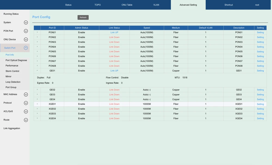
Task: Expand MAC Address sidebar chevron
Action: pyautogui.click(x=26, y=94)
